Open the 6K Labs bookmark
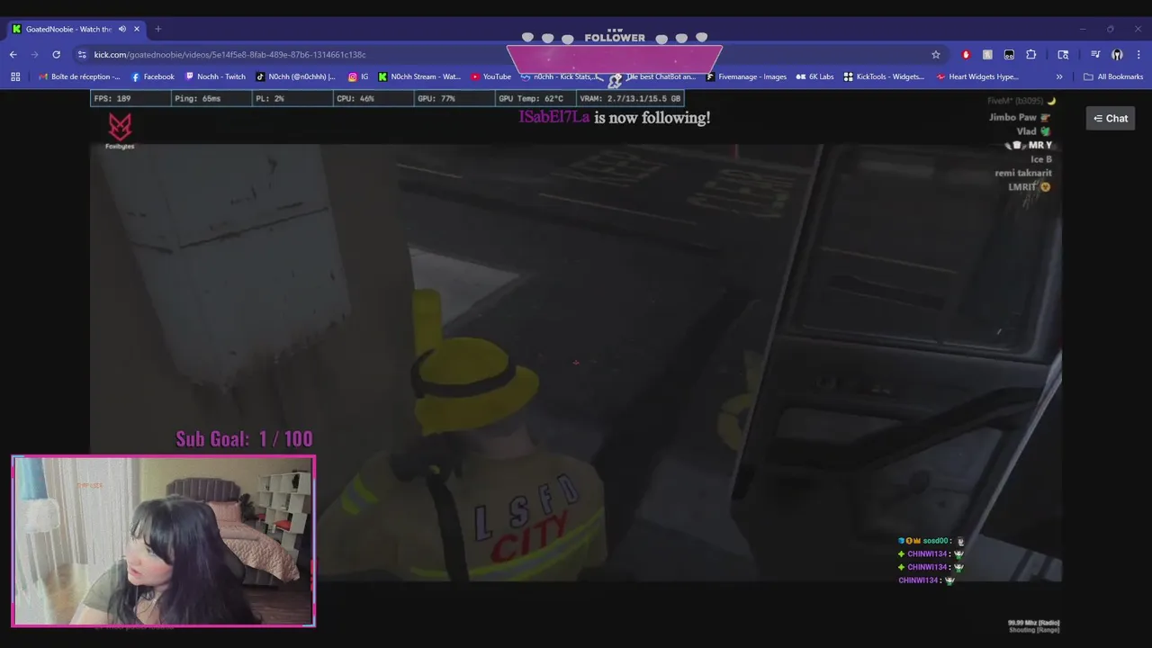The width and height of the screenshot is (1152, 648). tap(814, 76)
